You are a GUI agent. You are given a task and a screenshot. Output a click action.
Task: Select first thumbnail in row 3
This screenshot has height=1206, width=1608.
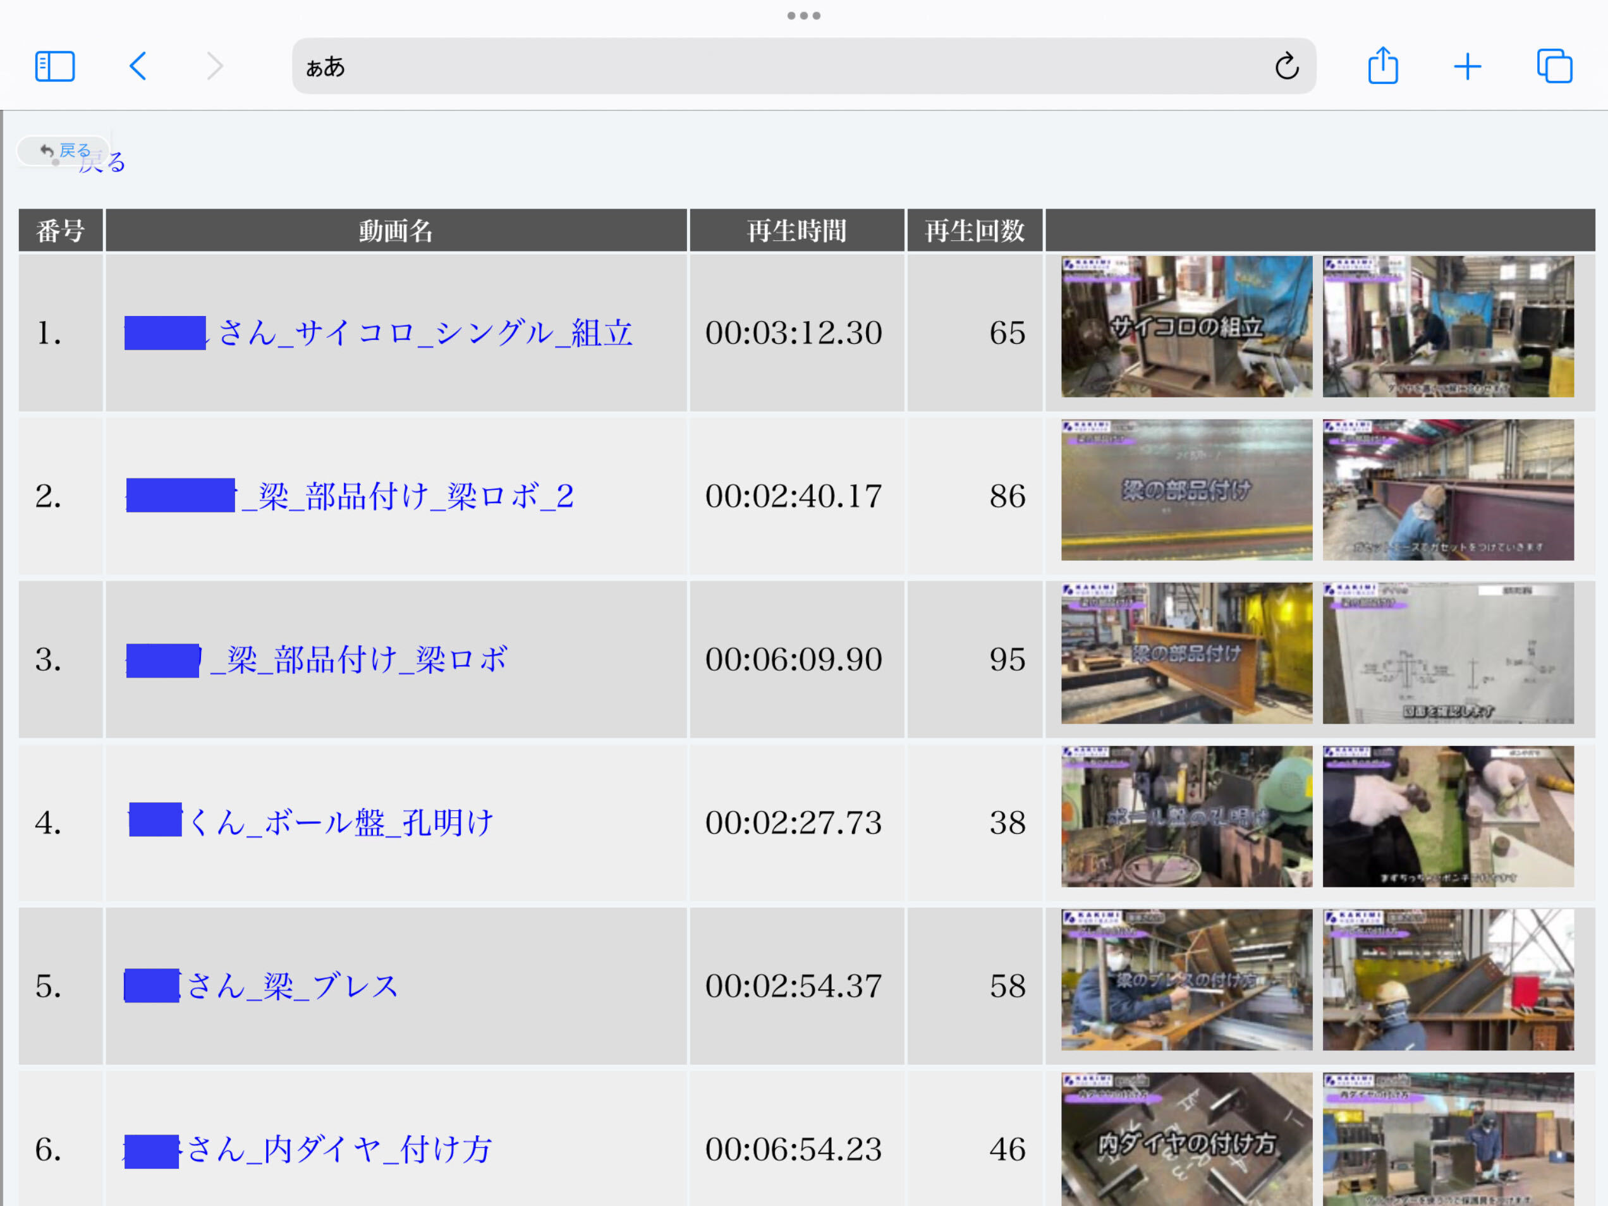pos(1186,653)
